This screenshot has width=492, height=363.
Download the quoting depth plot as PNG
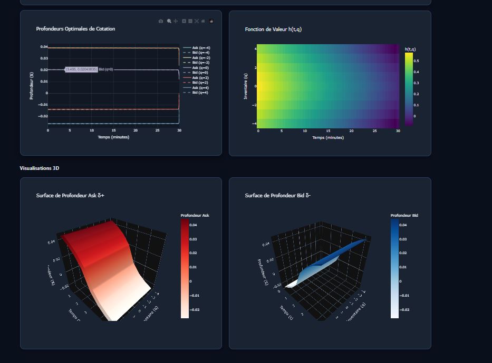[161, 21]
